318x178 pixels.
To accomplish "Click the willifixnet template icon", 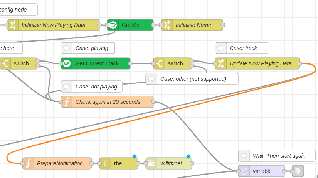I will tap(151, 163).
